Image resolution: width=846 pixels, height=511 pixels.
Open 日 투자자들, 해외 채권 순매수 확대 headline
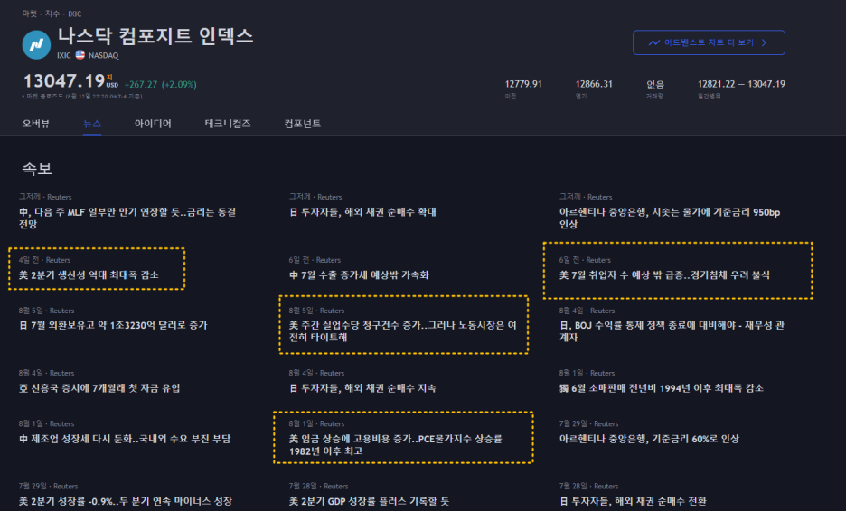[x=362, y=212]
